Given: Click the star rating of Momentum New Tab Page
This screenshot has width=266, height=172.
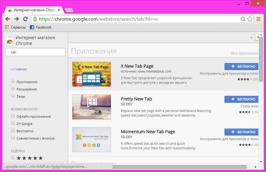Looking at the screenshot, I should (x=246, y=145).
